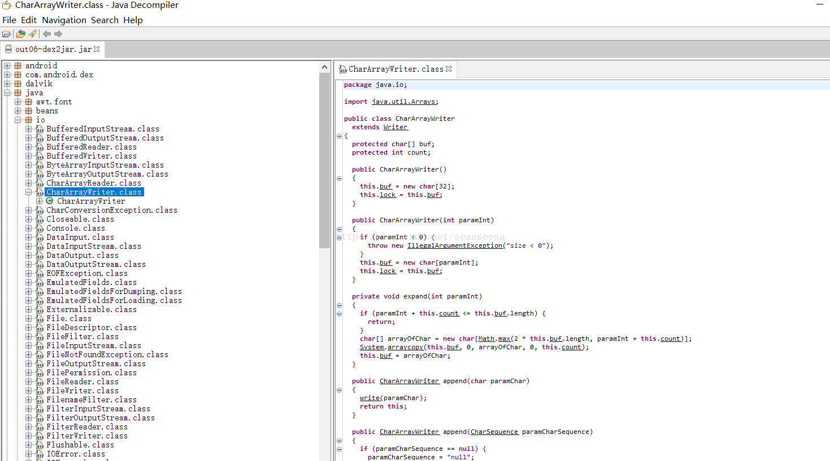Fold the append(char paramChar) method body
The height and width of the screenshot is (461, 830).
[x=339, y=390]
